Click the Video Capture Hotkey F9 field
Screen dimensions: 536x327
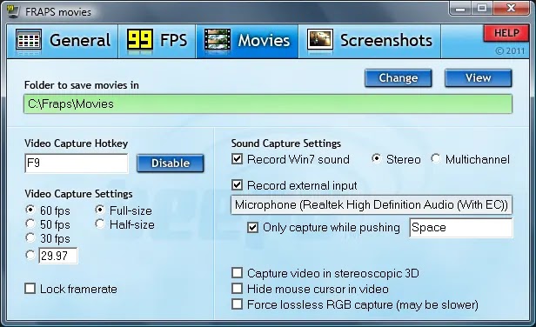(x=77, y=163)
